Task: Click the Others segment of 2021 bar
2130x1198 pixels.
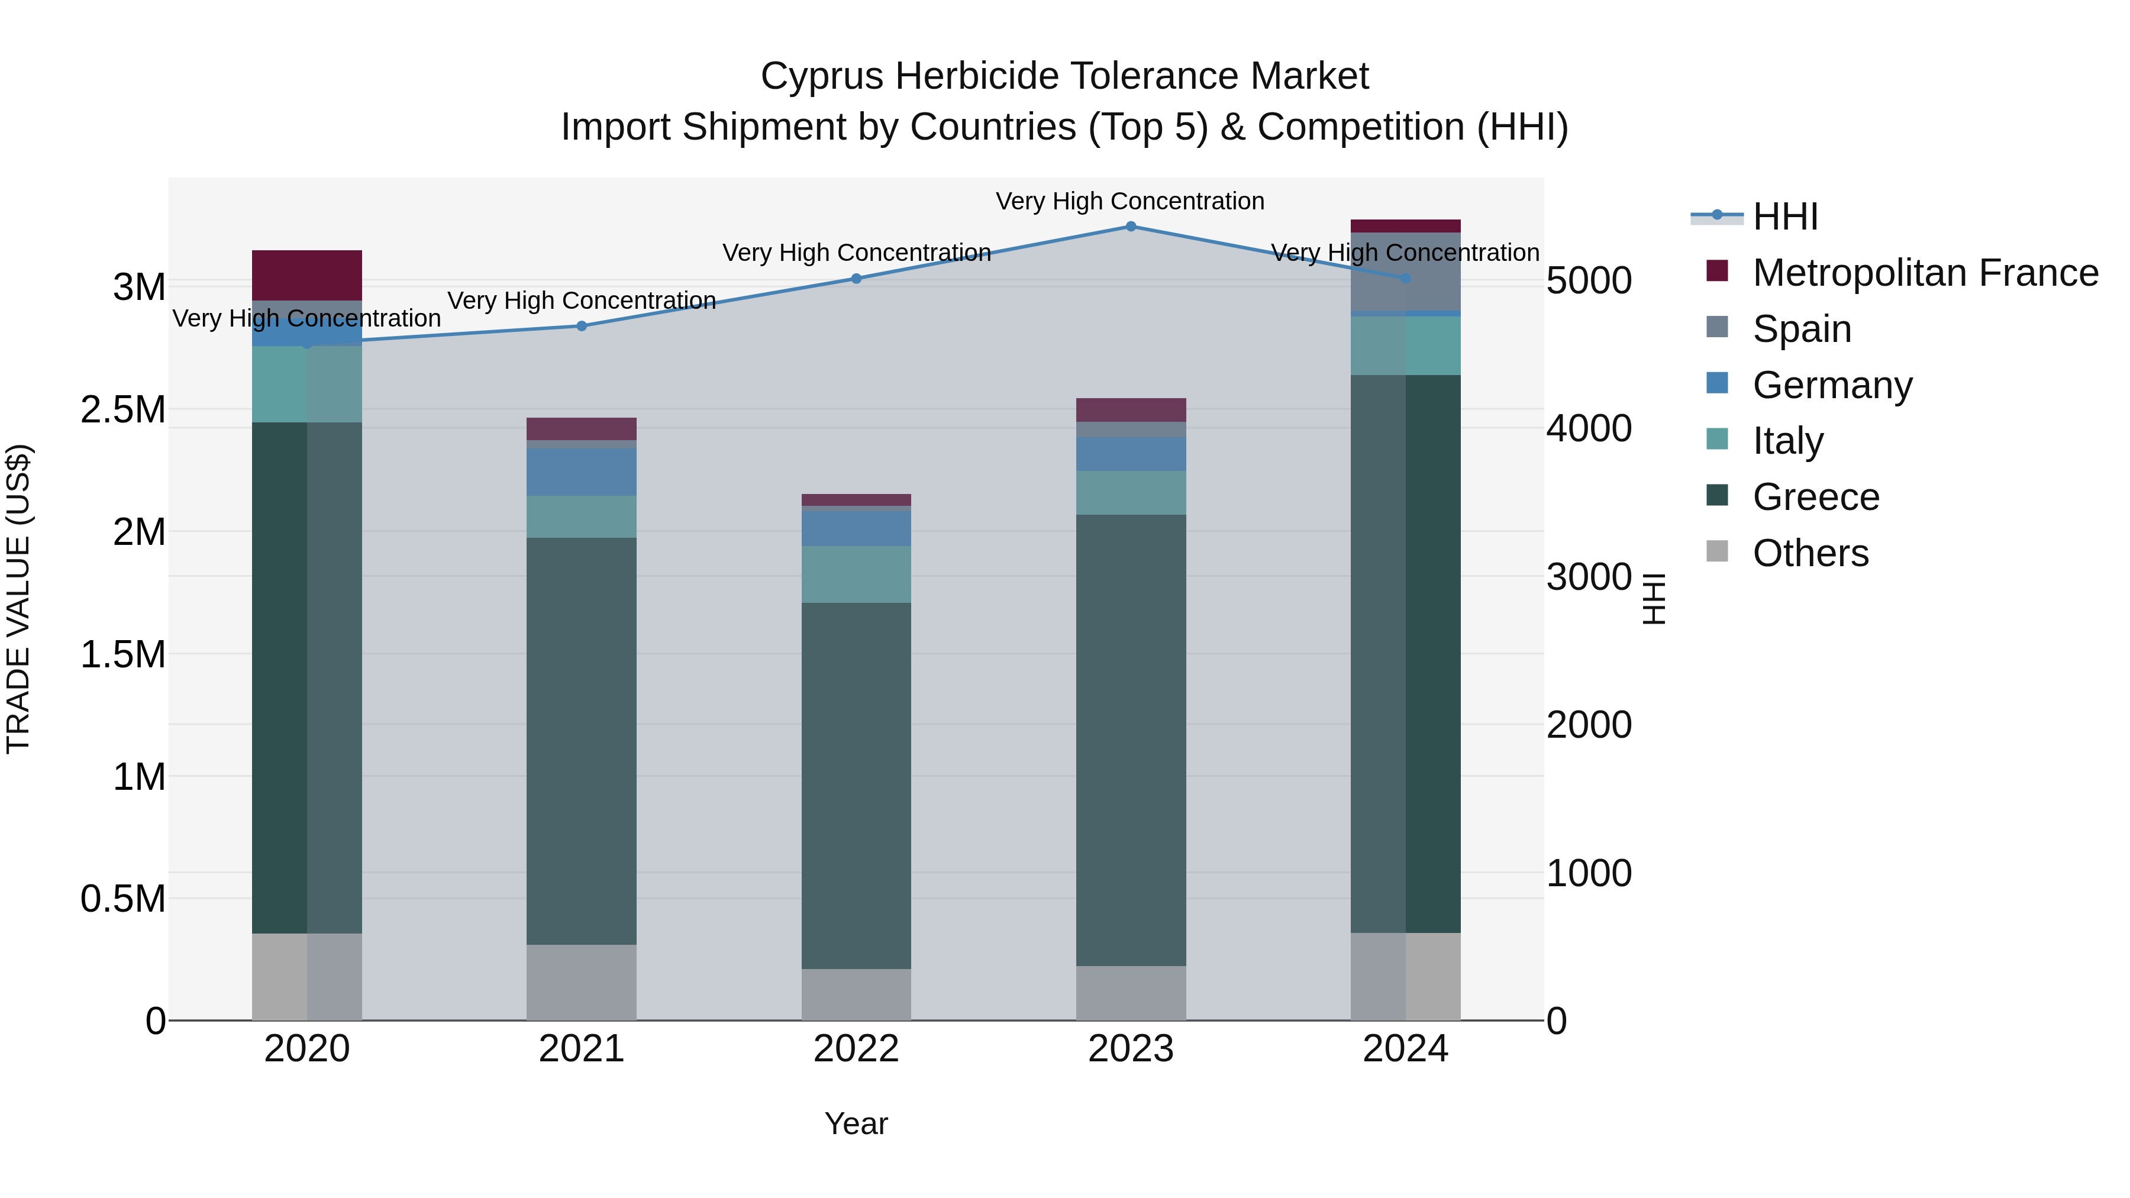Action: coord(581,982)
